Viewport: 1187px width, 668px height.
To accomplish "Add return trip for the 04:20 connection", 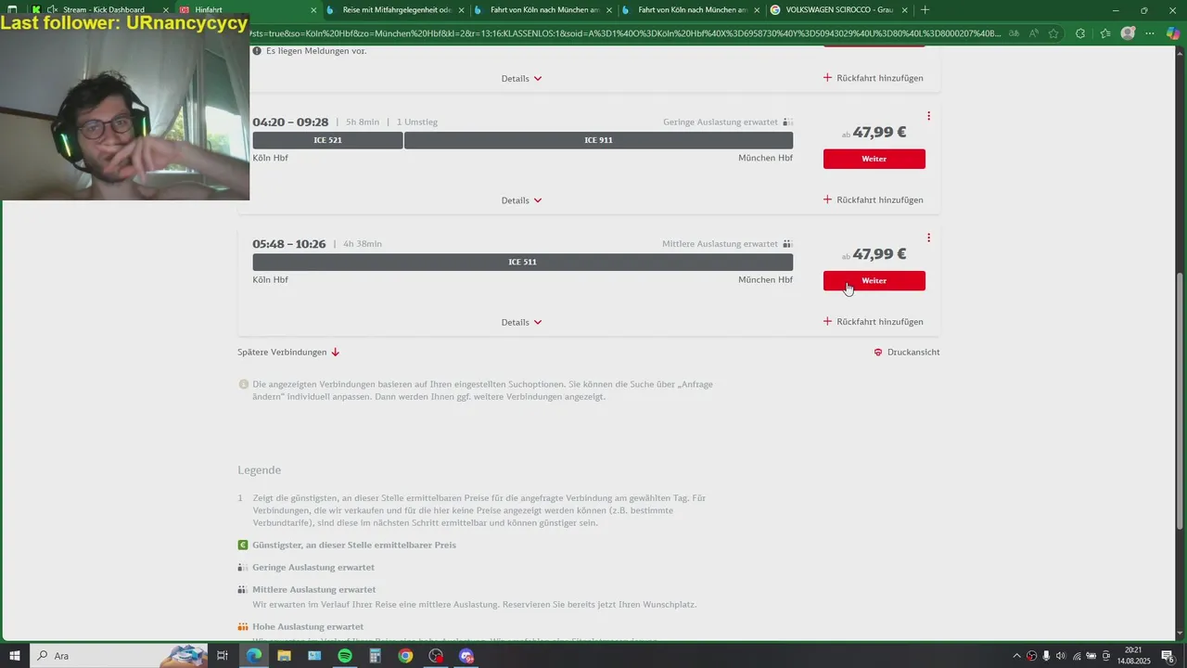I will (x=873, y=199).
